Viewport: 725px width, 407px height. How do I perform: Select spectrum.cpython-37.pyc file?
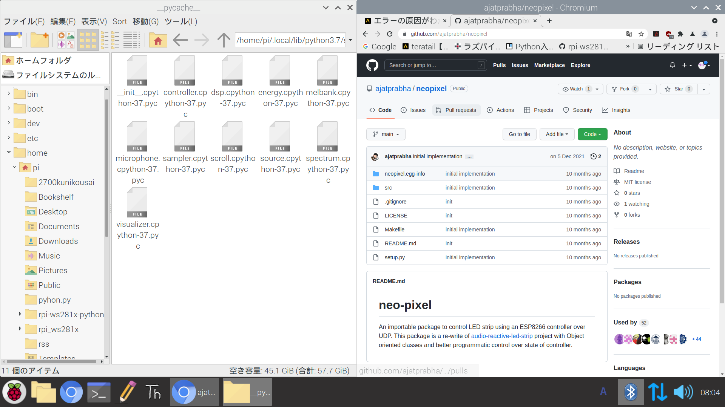[x=328, y=153]
